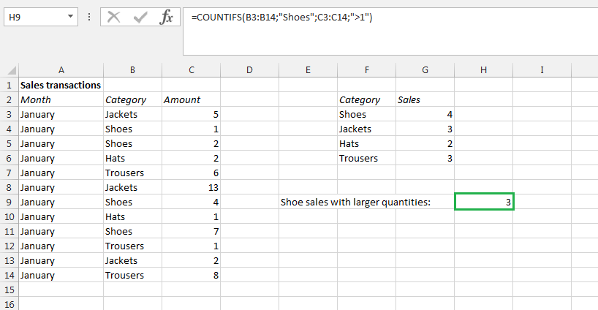The width and height of the screenshot is (598, 310).
Task: Click the Shoes cell in summary table
Action: click(366, 114)
